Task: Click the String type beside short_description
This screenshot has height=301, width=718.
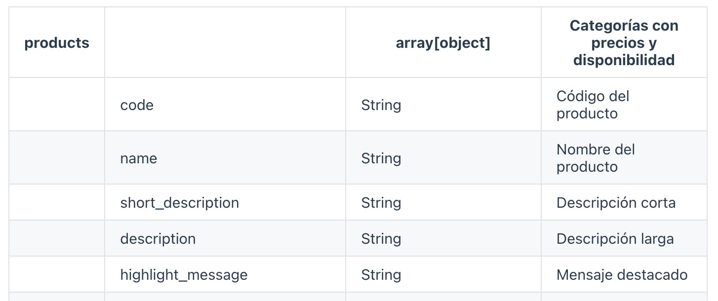Action: point(381,203)
